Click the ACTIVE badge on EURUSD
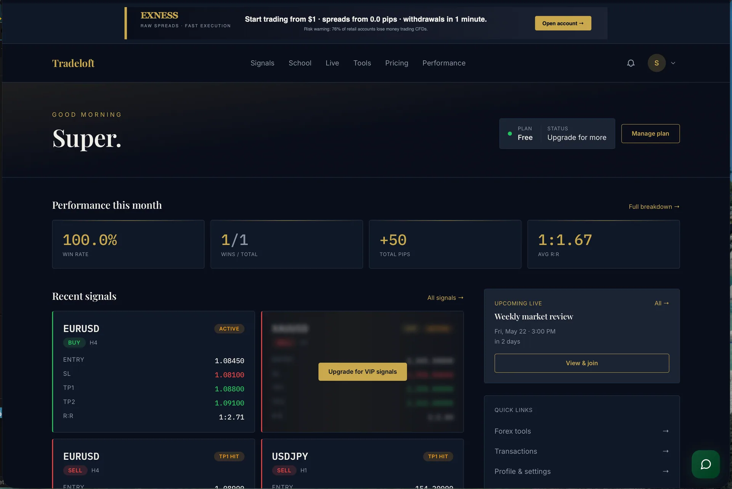The image size is (732, 489). (229, 329)
